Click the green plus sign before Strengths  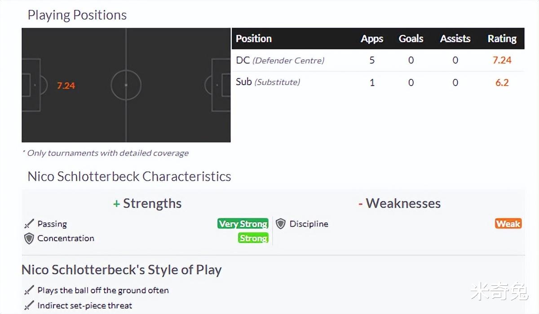[x=116, y=204]
